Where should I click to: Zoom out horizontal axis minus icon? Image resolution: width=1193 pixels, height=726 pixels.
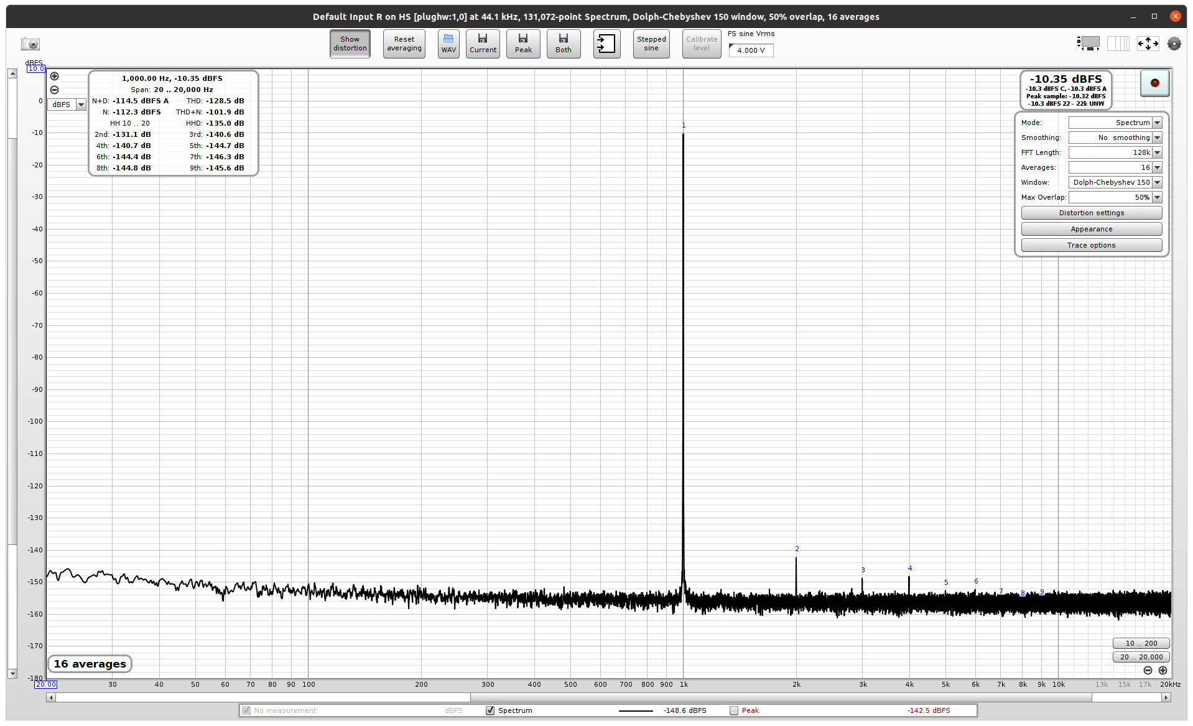coord(1148,670)
